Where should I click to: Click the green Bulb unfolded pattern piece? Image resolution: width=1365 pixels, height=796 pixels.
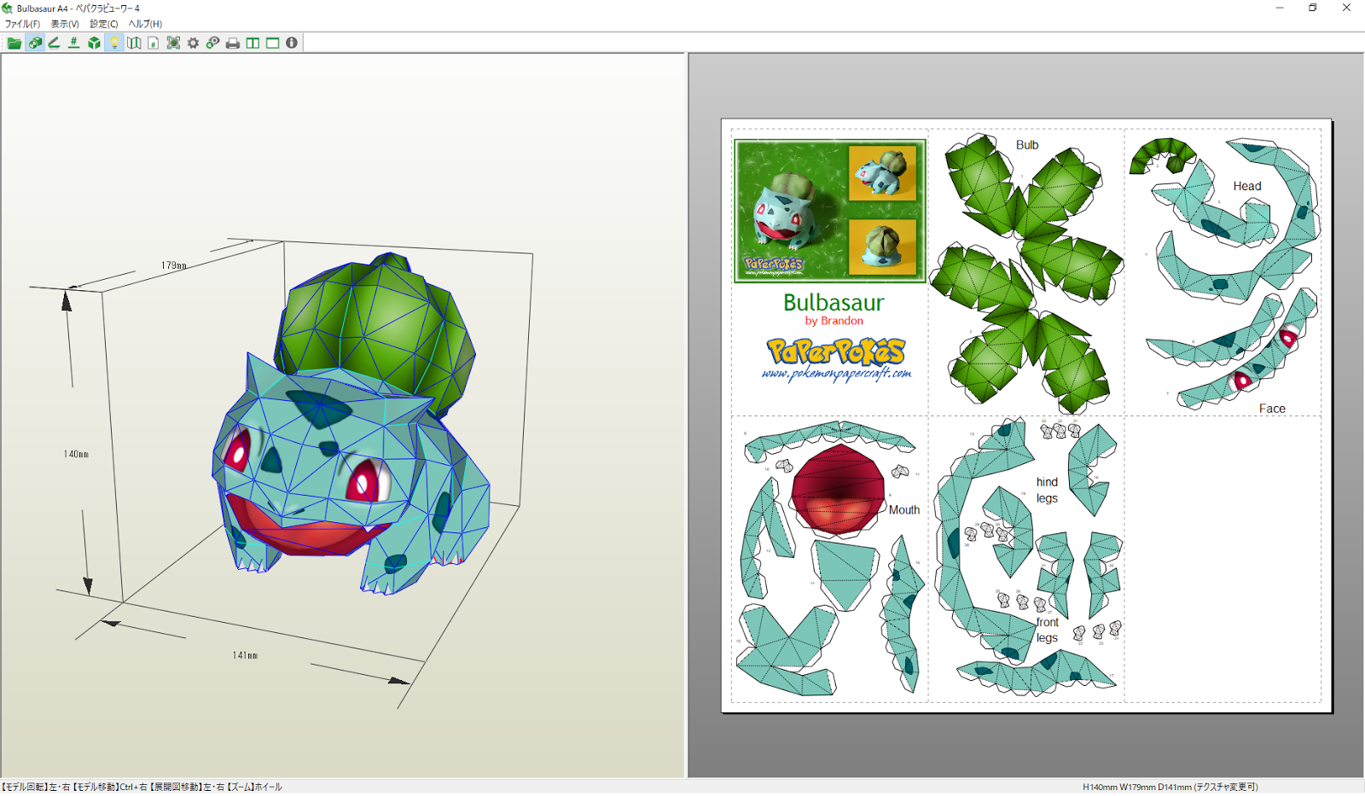point(1026,273)
